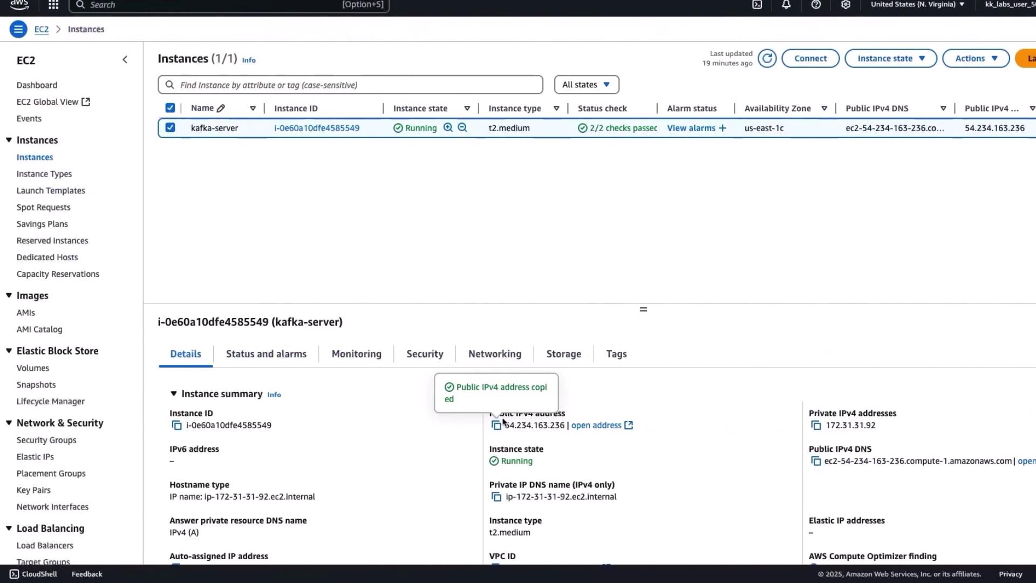Click the zoom-in icon beside Running state
1036x583 pixels.
(x=448, y=128)
